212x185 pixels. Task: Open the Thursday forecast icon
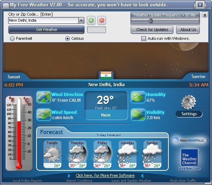[78, 154]
